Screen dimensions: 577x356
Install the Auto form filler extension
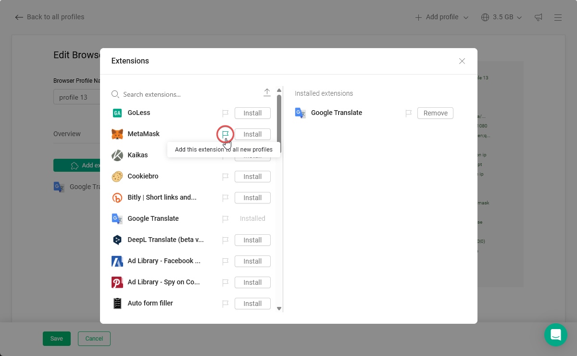coord(252,304)
